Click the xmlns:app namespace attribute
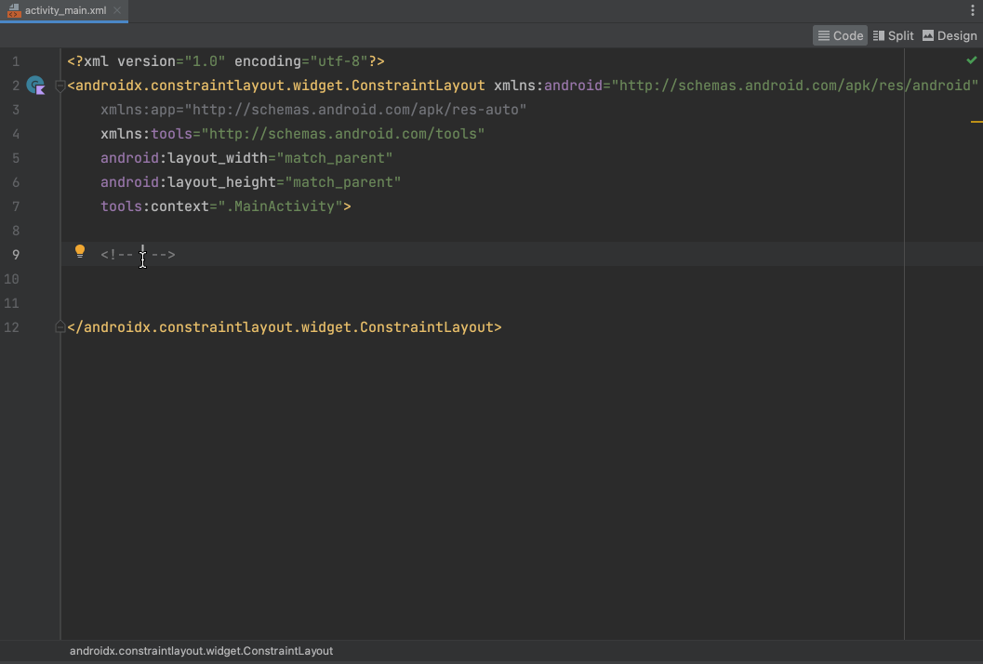Screen dimensions: 983x664 [x=313, y=110]
